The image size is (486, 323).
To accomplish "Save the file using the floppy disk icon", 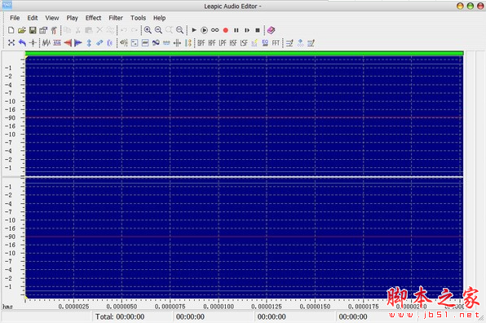I will (33, 30).
